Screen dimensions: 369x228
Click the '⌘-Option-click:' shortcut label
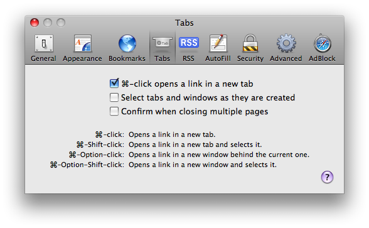tap(97, 155)
